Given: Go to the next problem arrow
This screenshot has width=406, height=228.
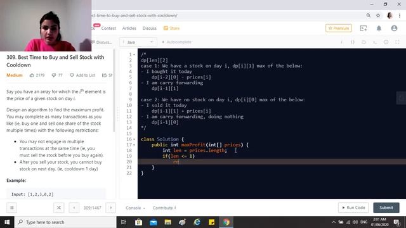Looking at the screenshot, I should click(x=111, y=208).
